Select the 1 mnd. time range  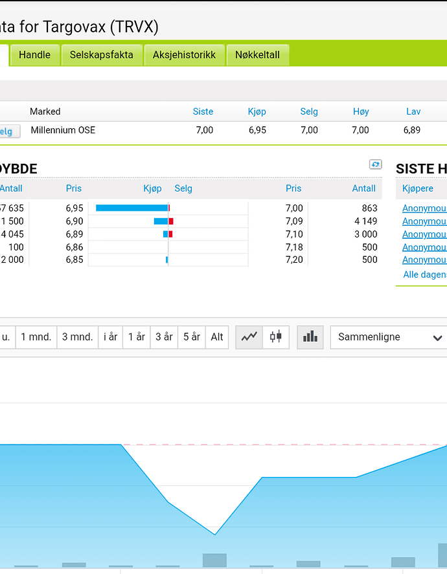point(36,337)
